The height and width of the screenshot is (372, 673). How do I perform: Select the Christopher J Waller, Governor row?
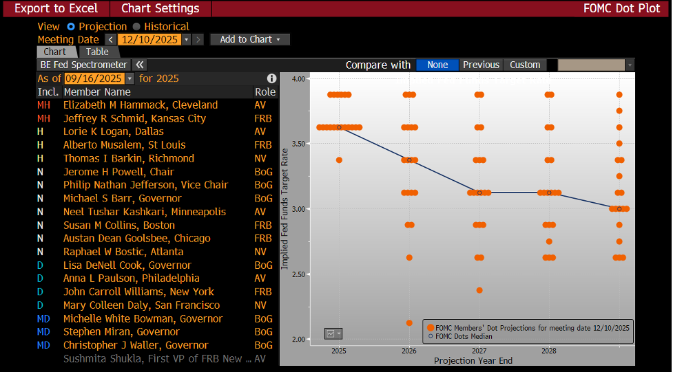[157, 345]
